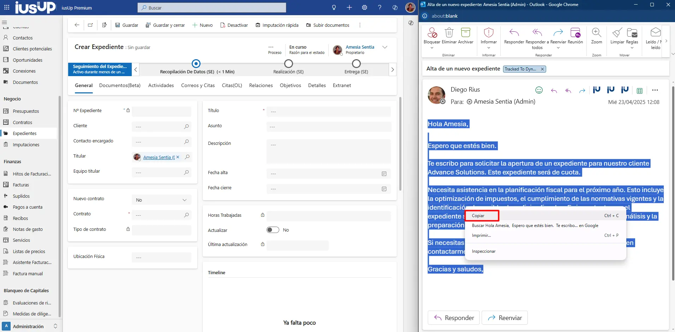The width and height of the screenshot is (675, 332).
Task: Select the Entrega (SE) stage circle
Action: point(356,64)
